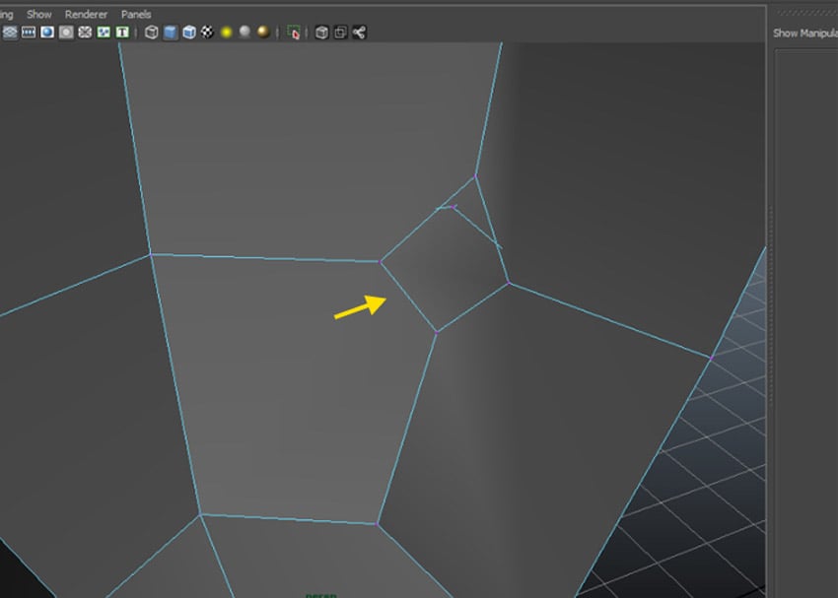Toggle the Film Gate icon
838x598 pixels.
point(29,33)
